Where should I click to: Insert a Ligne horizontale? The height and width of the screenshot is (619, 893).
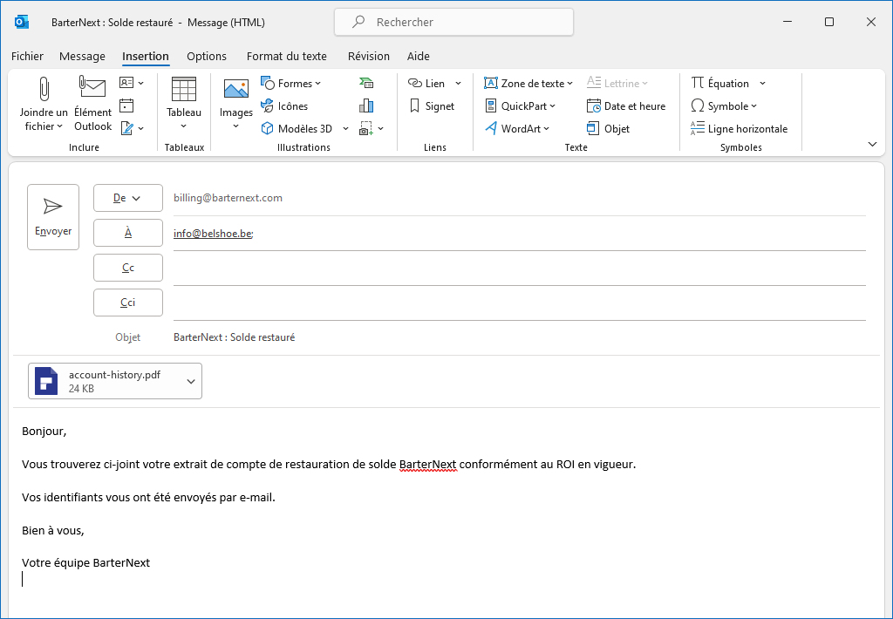pos(739,128)
